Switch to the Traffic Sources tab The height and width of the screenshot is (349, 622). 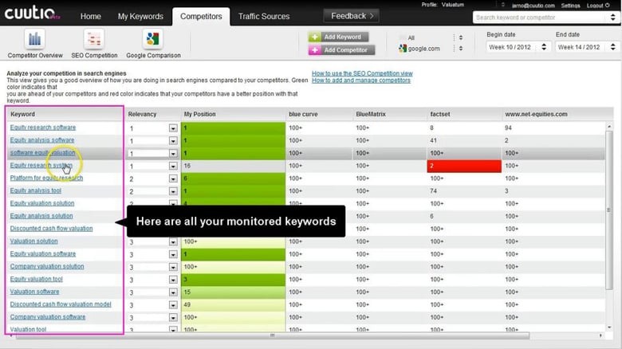[x=264, y=17]
